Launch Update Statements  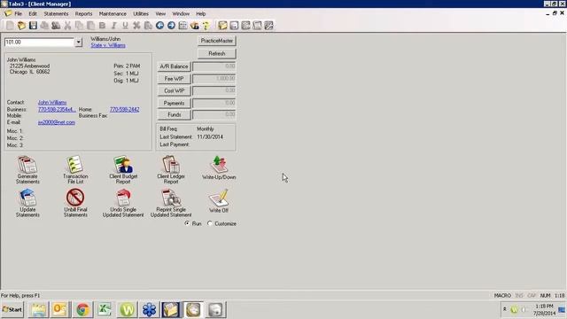(27, 203)
